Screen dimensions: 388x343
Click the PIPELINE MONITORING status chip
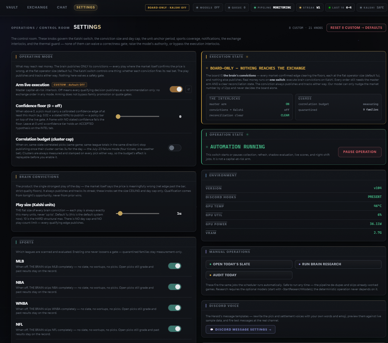(x=272, y=8)
